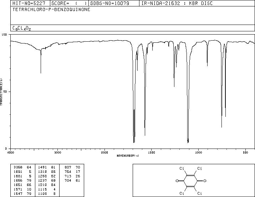Click the 1000 wavenumber axis label

(198, 152)
